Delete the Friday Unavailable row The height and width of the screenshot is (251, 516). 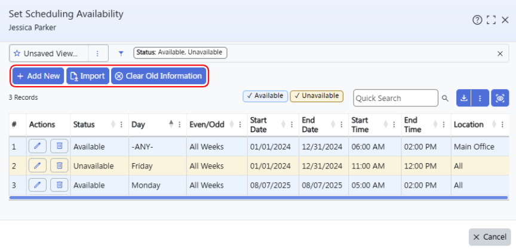click(59, 166)
